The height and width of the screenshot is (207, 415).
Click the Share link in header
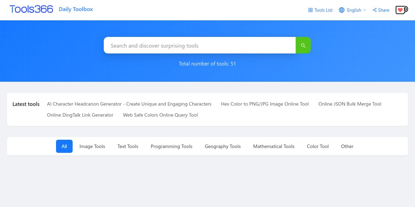tap(381, 10)
